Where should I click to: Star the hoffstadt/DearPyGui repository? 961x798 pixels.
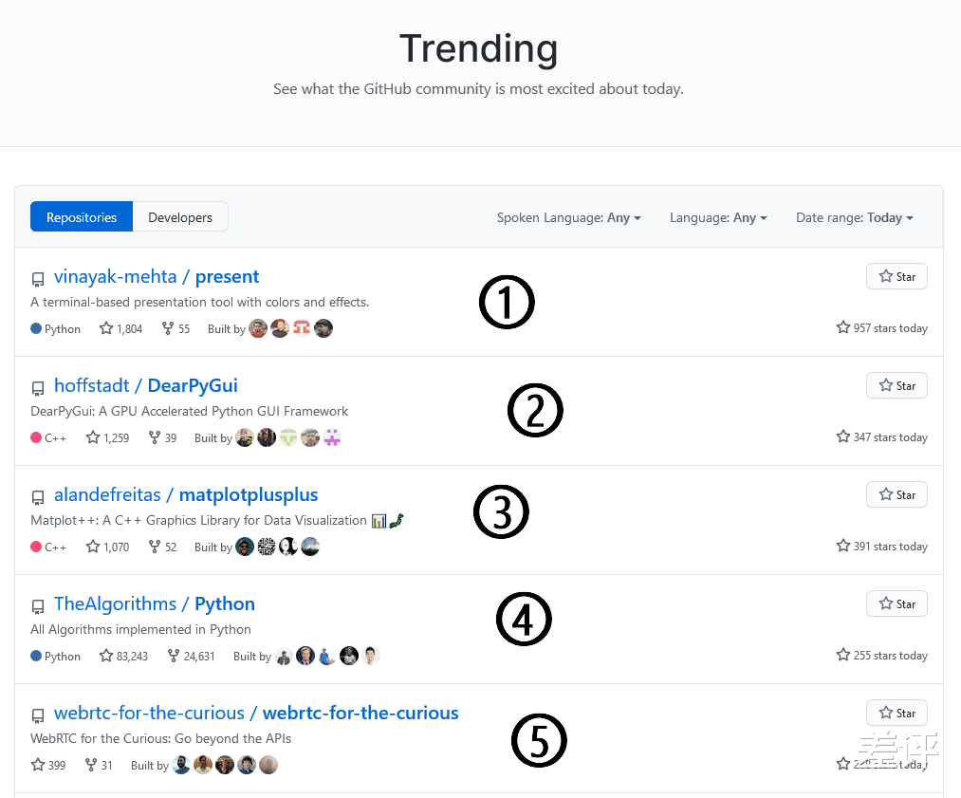[x=896, y=385]
